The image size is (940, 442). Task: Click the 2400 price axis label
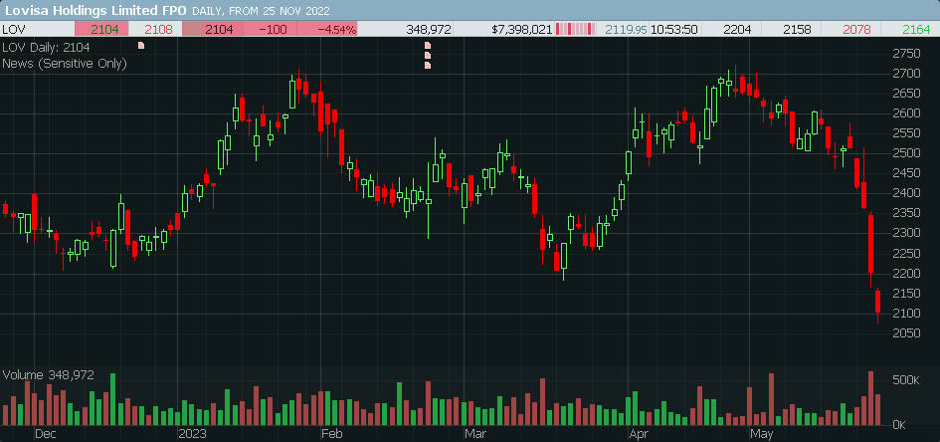click(906, 192)
